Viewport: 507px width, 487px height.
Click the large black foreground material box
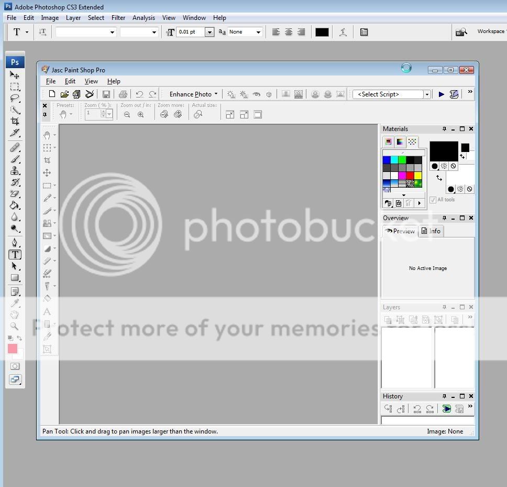[x=444, y=151]
